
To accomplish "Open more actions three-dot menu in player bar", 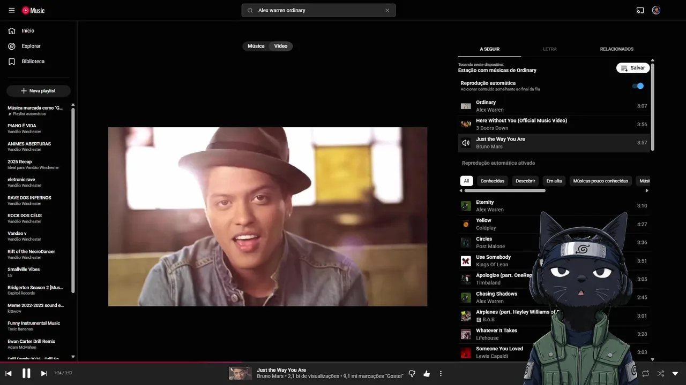I will tap(441, 374).
